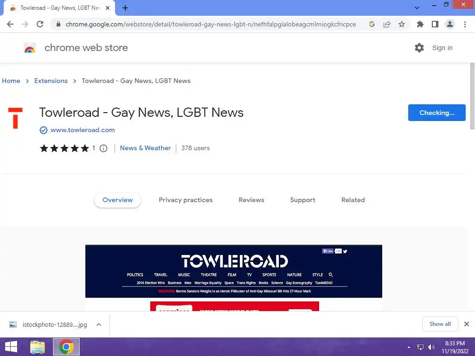475x356 pixels.
Task: Go to the Extensions breadcrumb
Action: 51,81
